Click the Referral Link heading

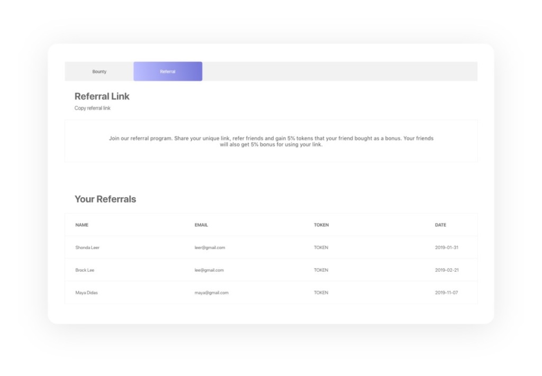(x=102, y=96)
